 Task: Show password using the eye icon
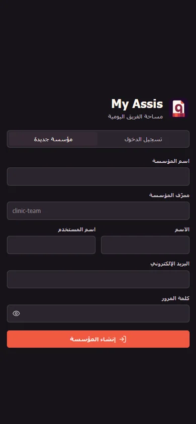click(16, 313)
